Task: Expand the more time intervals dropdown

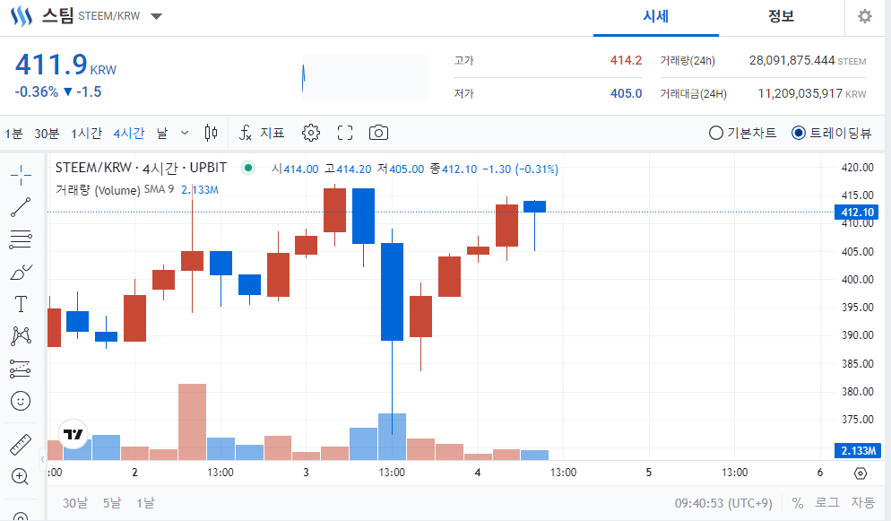Action: coord(185,133)
